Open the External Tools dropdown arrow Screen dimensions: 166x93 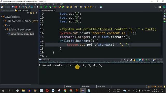pos(57,7)
